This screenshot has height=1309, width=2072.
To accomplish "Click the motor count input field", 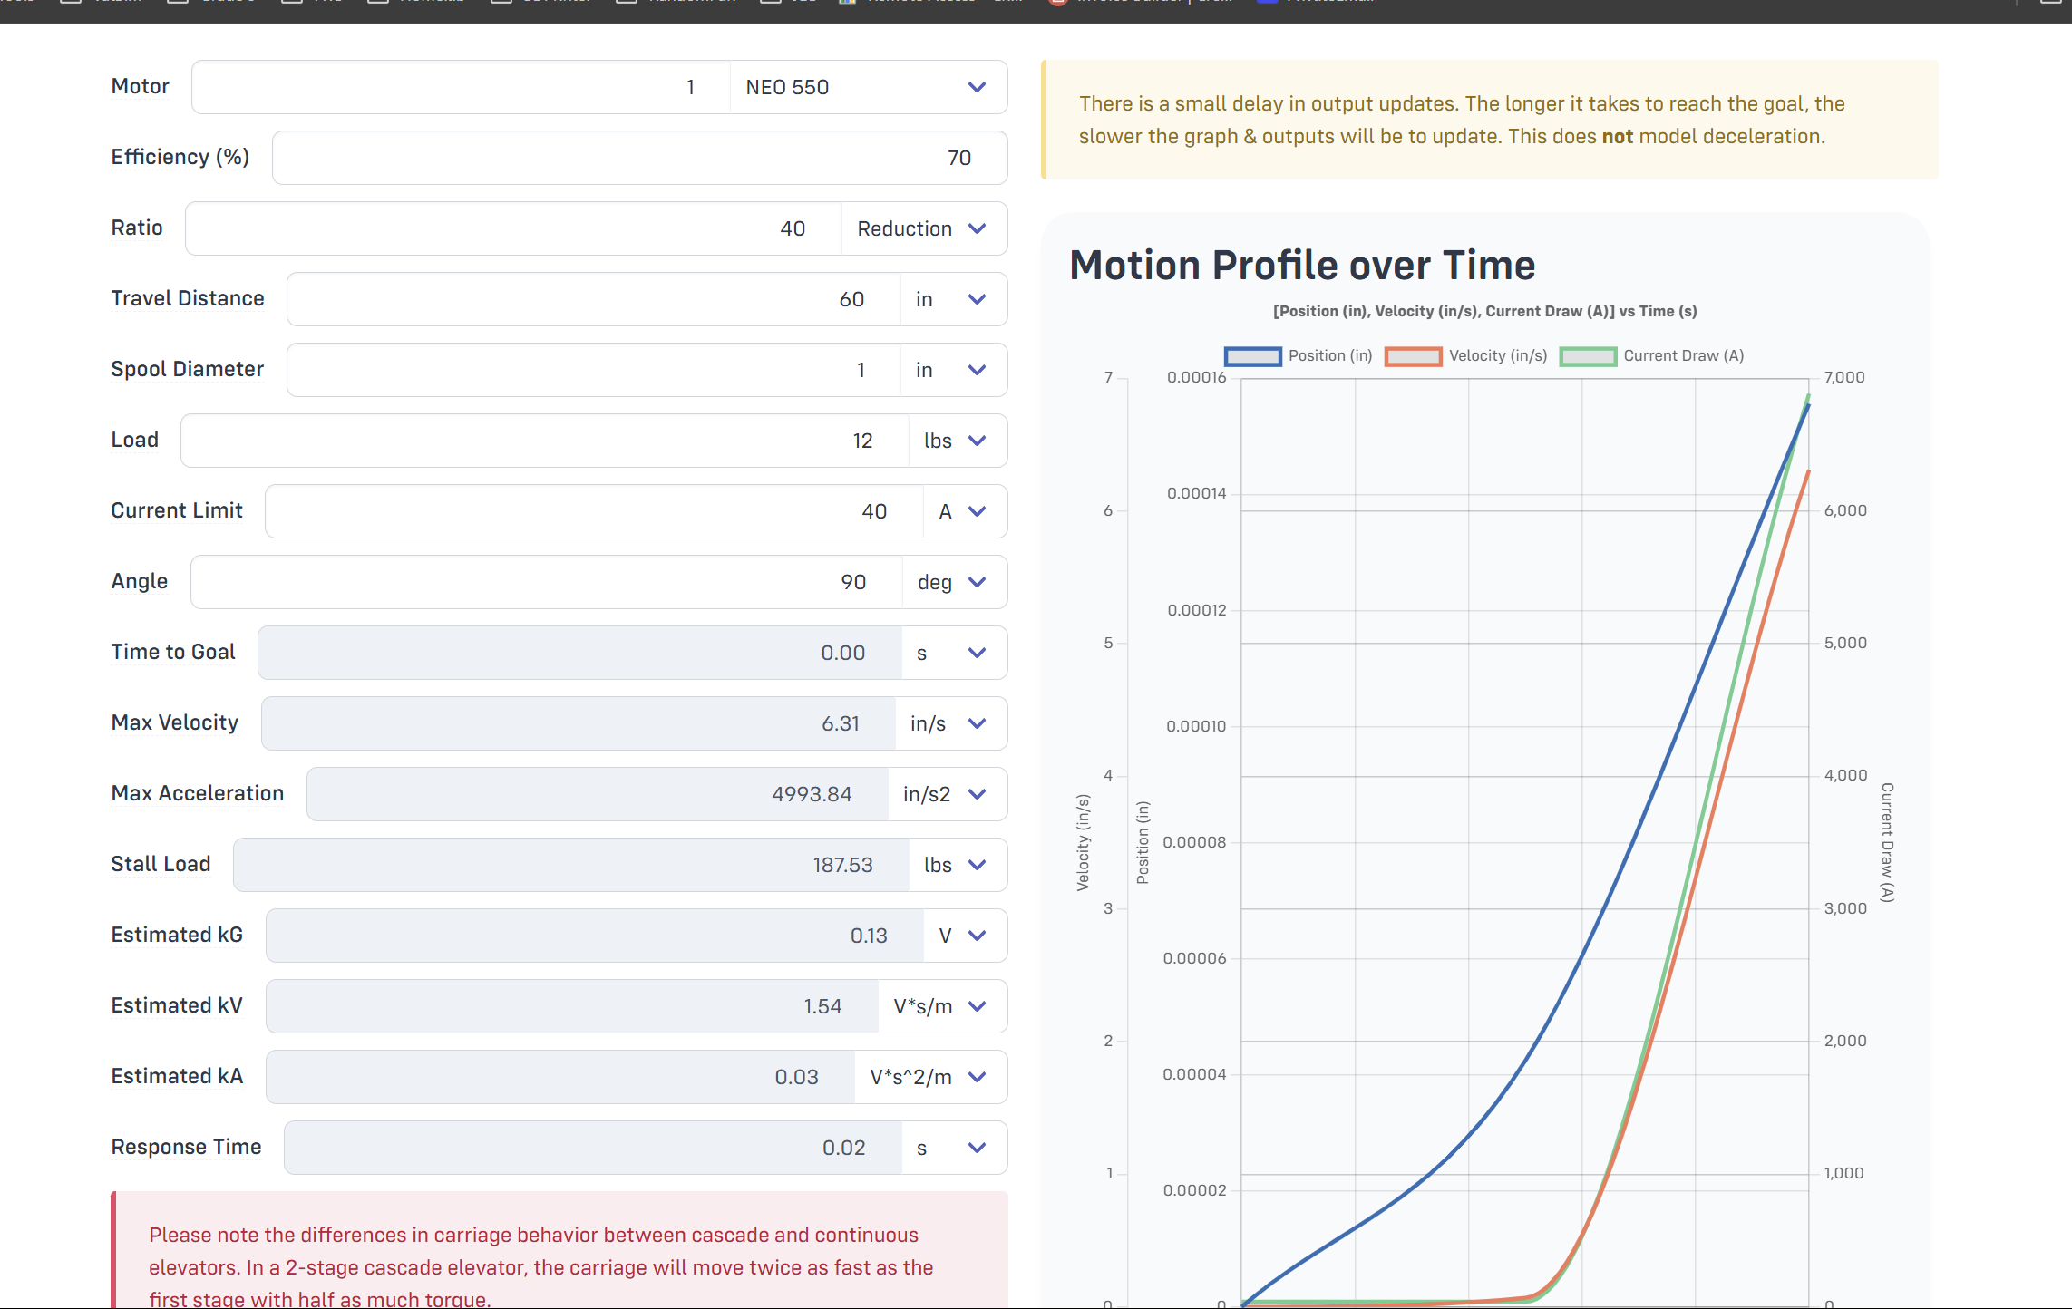I will click(x=461, y=87).
